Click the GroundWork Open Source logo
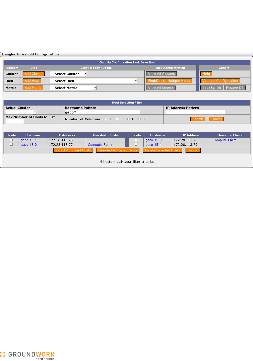The width and height of the screenshot is (253, 361). (27, 356)
